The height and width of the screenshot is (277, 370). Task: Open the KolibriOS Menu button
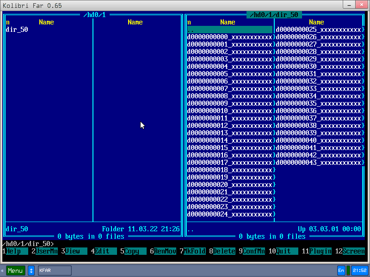(15, 270)
